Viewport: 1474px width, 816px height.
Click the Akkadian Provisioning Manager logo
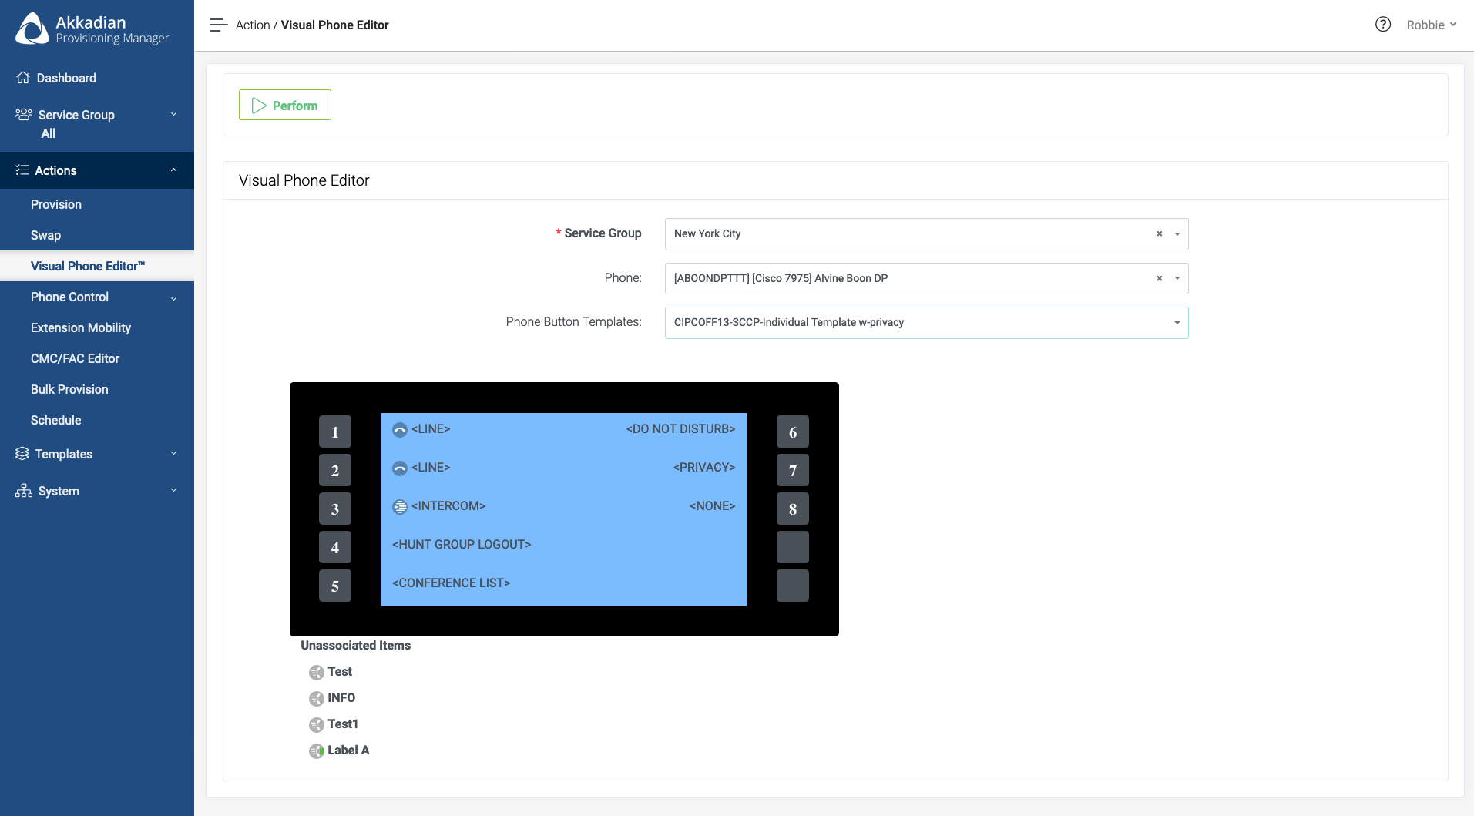[x=92, y=29]
